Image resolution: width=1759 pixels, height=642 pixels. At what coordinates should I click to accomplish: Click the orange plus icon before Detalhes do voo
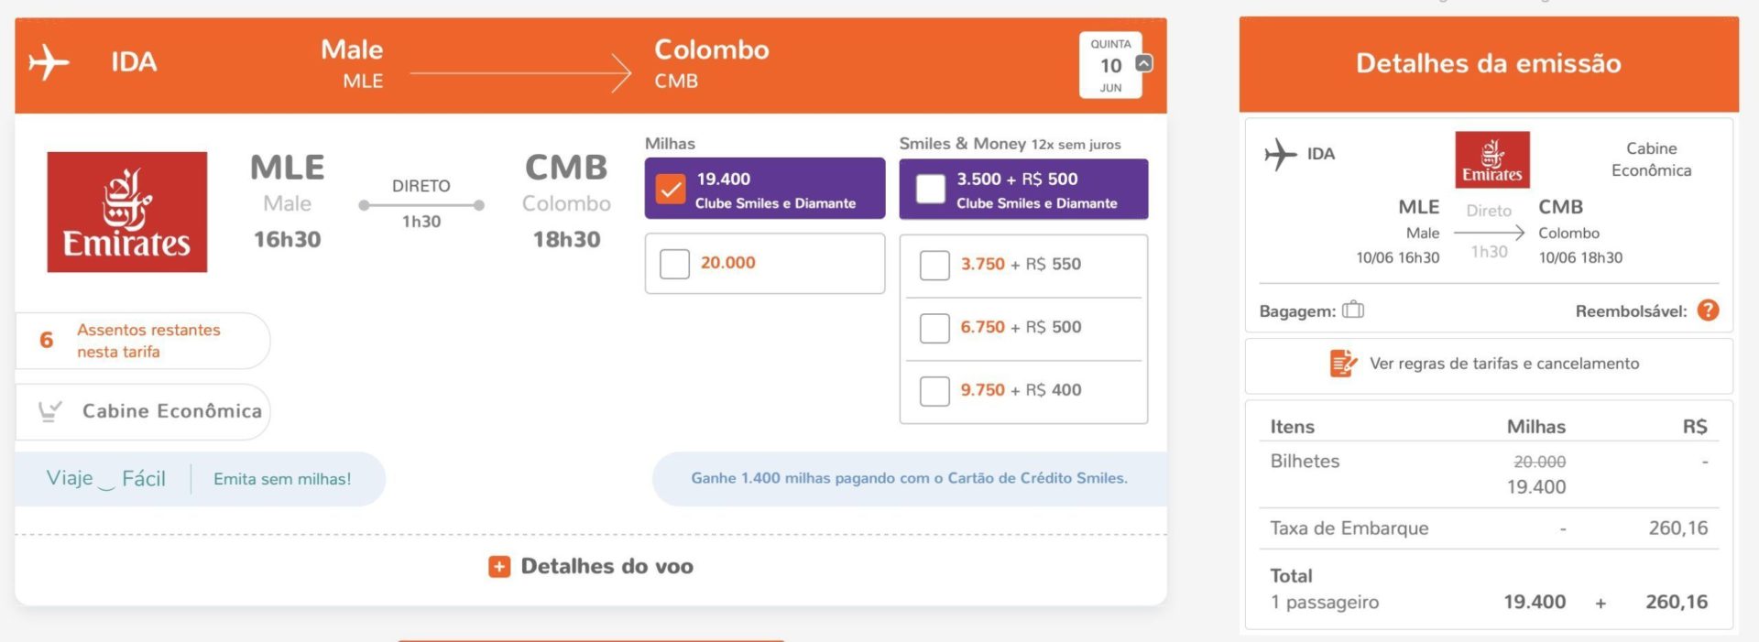click(x=499, y=567)
